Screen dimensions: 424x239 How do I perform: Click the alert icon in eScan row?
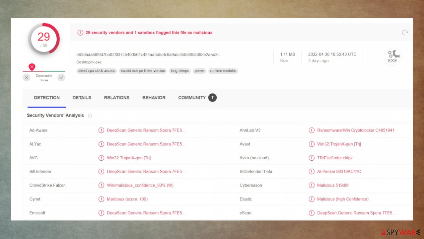tap(311, 213)
